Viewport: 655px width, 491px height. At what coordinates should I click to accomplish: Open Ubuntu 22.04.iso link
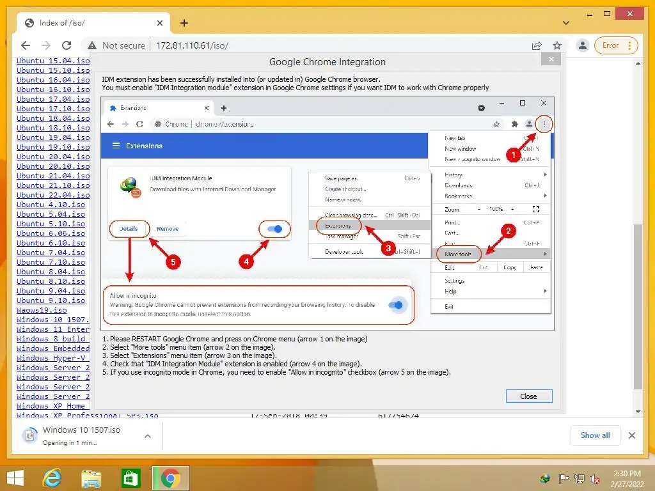53,196
